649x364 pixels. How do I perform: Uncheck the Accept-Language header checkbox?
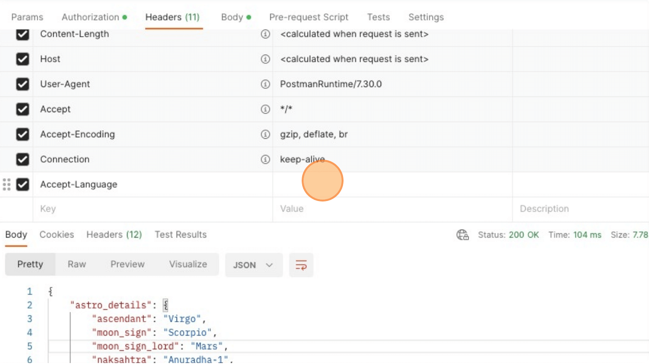[22, 184]
